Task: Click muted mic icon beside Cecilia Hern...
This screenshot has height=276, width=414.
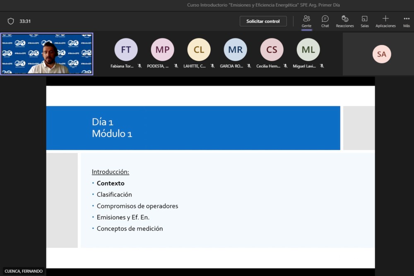Action: (285, 66)
